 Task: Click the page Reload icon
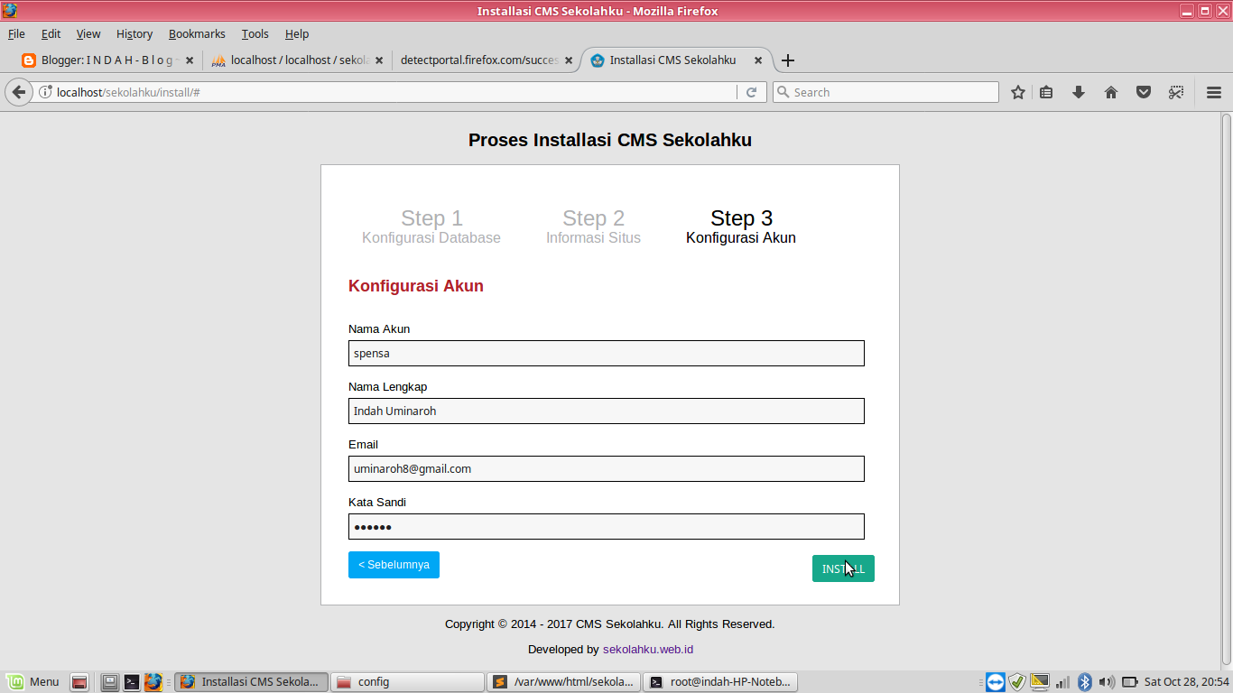[752, 91]
